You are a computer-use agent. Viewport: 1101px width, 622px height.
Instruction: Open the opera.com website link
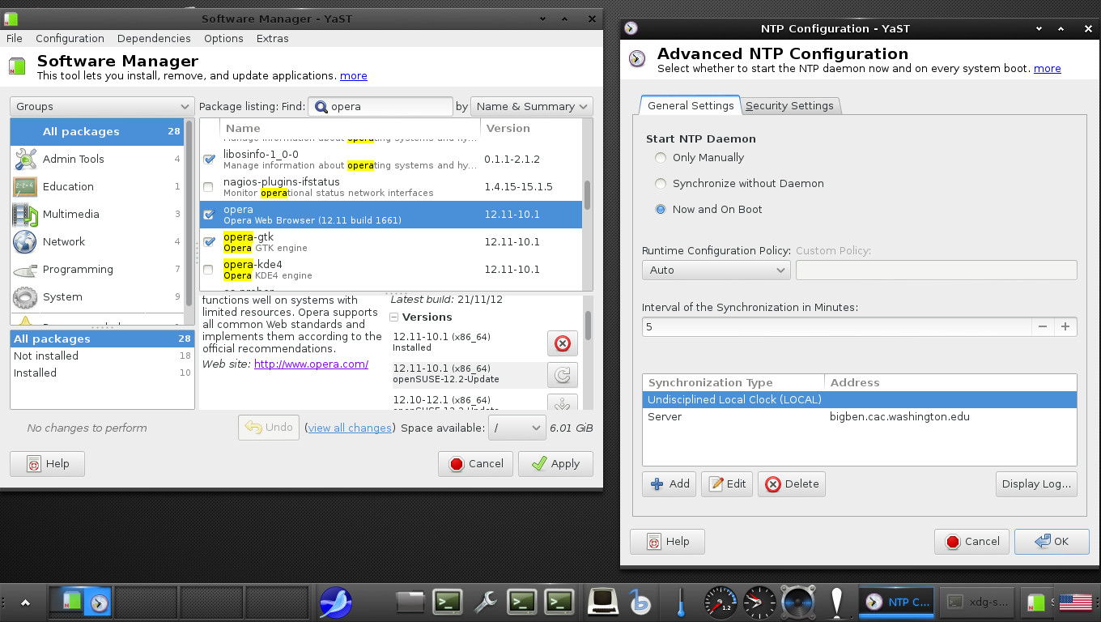click(x=311, y=364)
